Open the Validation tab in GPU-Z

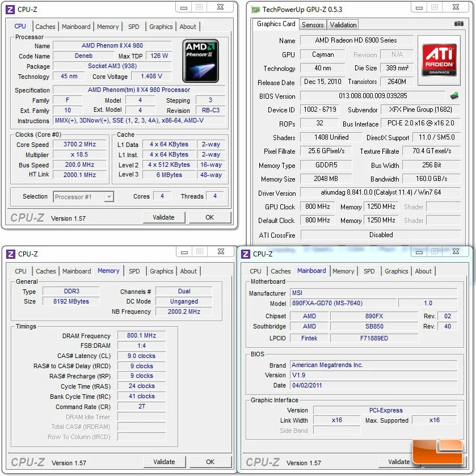(343, 25)
